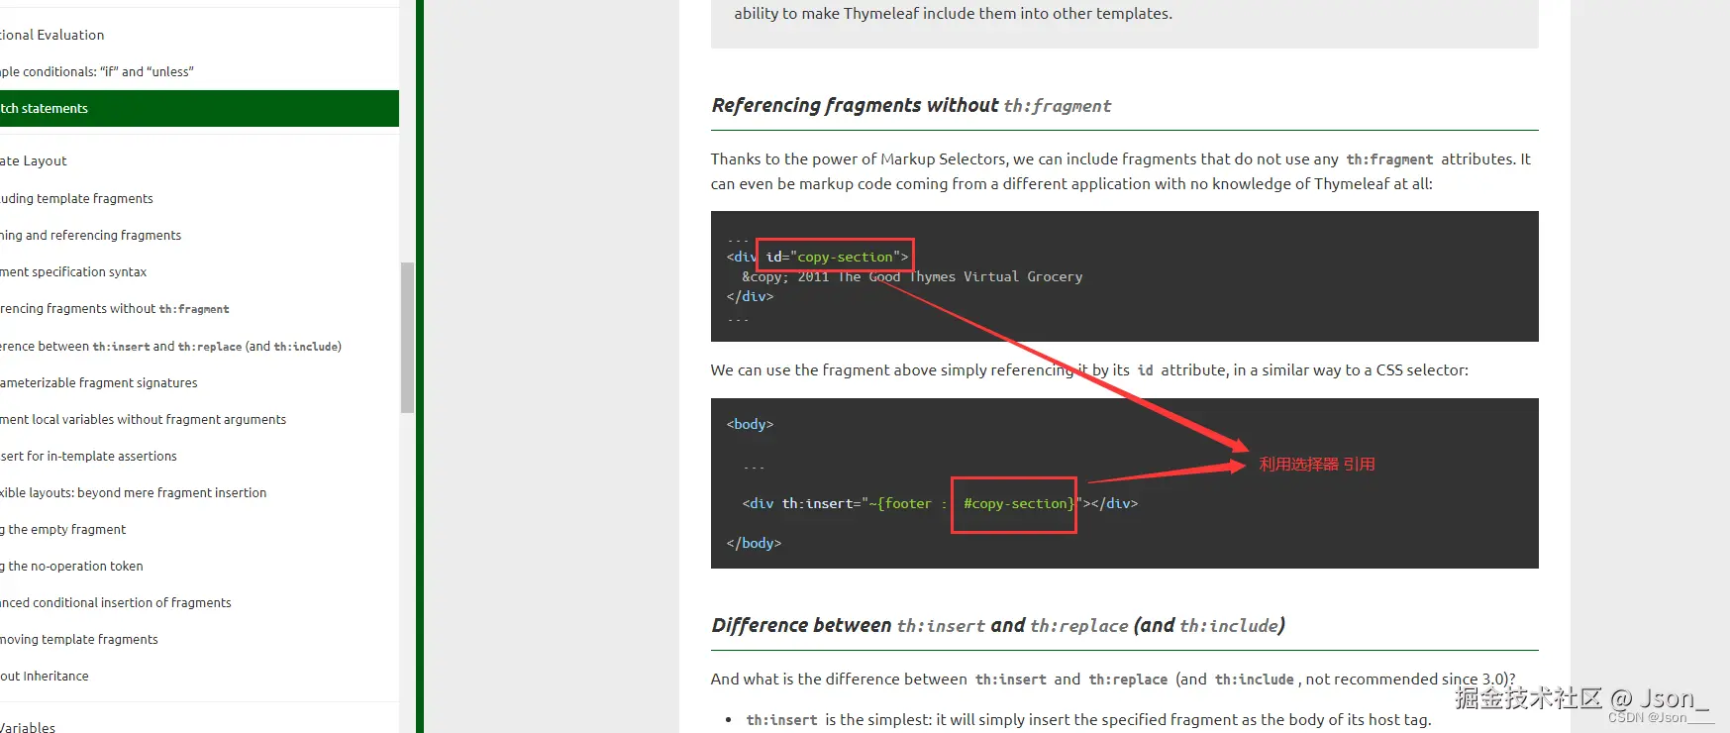The width and height of the screenshot is (1730, 733).
Task: Click the '&copy; 2011 The Good Thymes' code line
Action: pyautogui.click(x=912, y=276)
